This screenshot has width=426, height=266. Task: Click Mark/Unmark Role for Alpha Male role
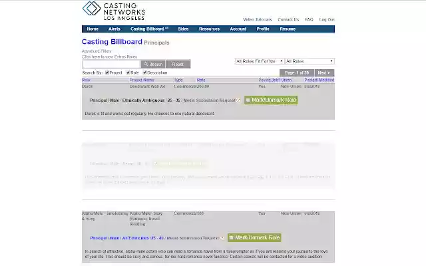tap(254, 237)
